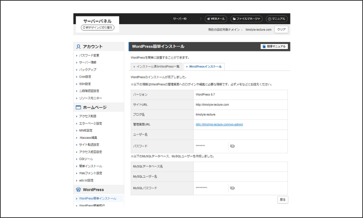Click the MySQLユーザー名 row label
The width and height of the screenshot is (363, 218).
[x=145, y=177]
